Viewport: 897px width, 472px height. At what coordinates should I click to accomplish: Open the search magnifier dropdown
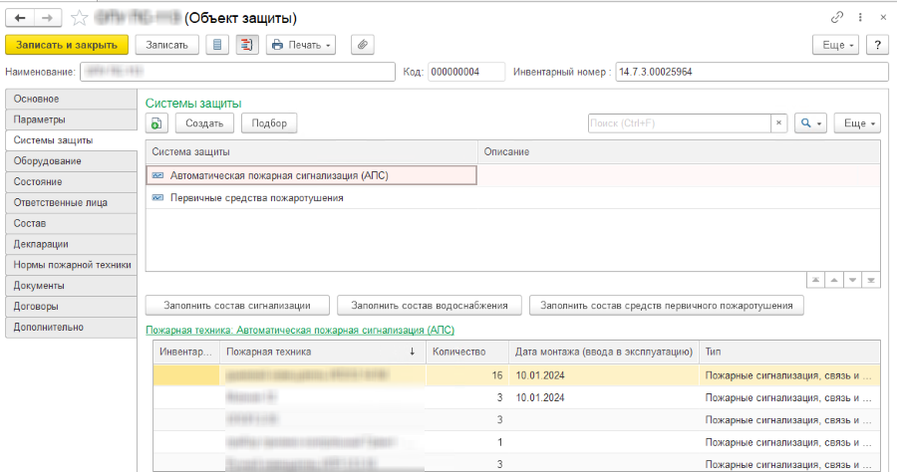810,123
